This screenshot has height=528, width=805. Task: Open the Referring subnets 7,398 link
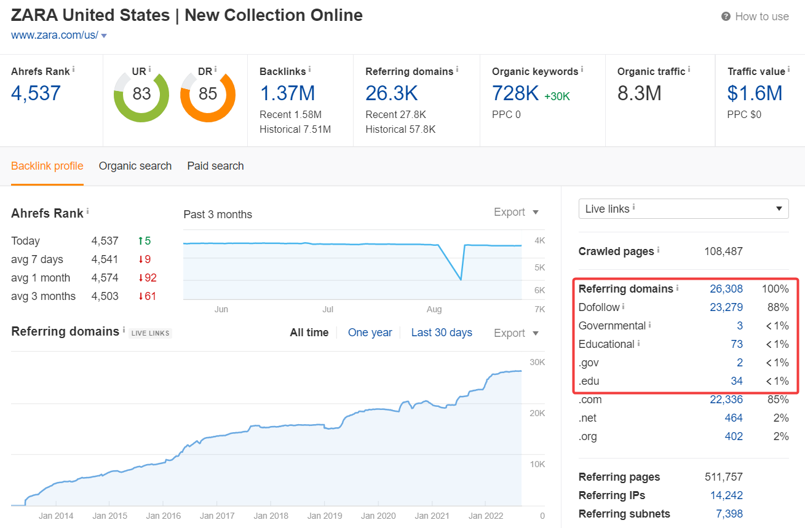[729, 514]
